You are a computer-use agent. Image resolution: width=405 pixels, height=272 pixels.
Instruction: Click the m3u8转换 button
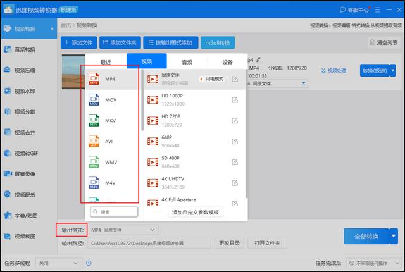coord(218,42)
